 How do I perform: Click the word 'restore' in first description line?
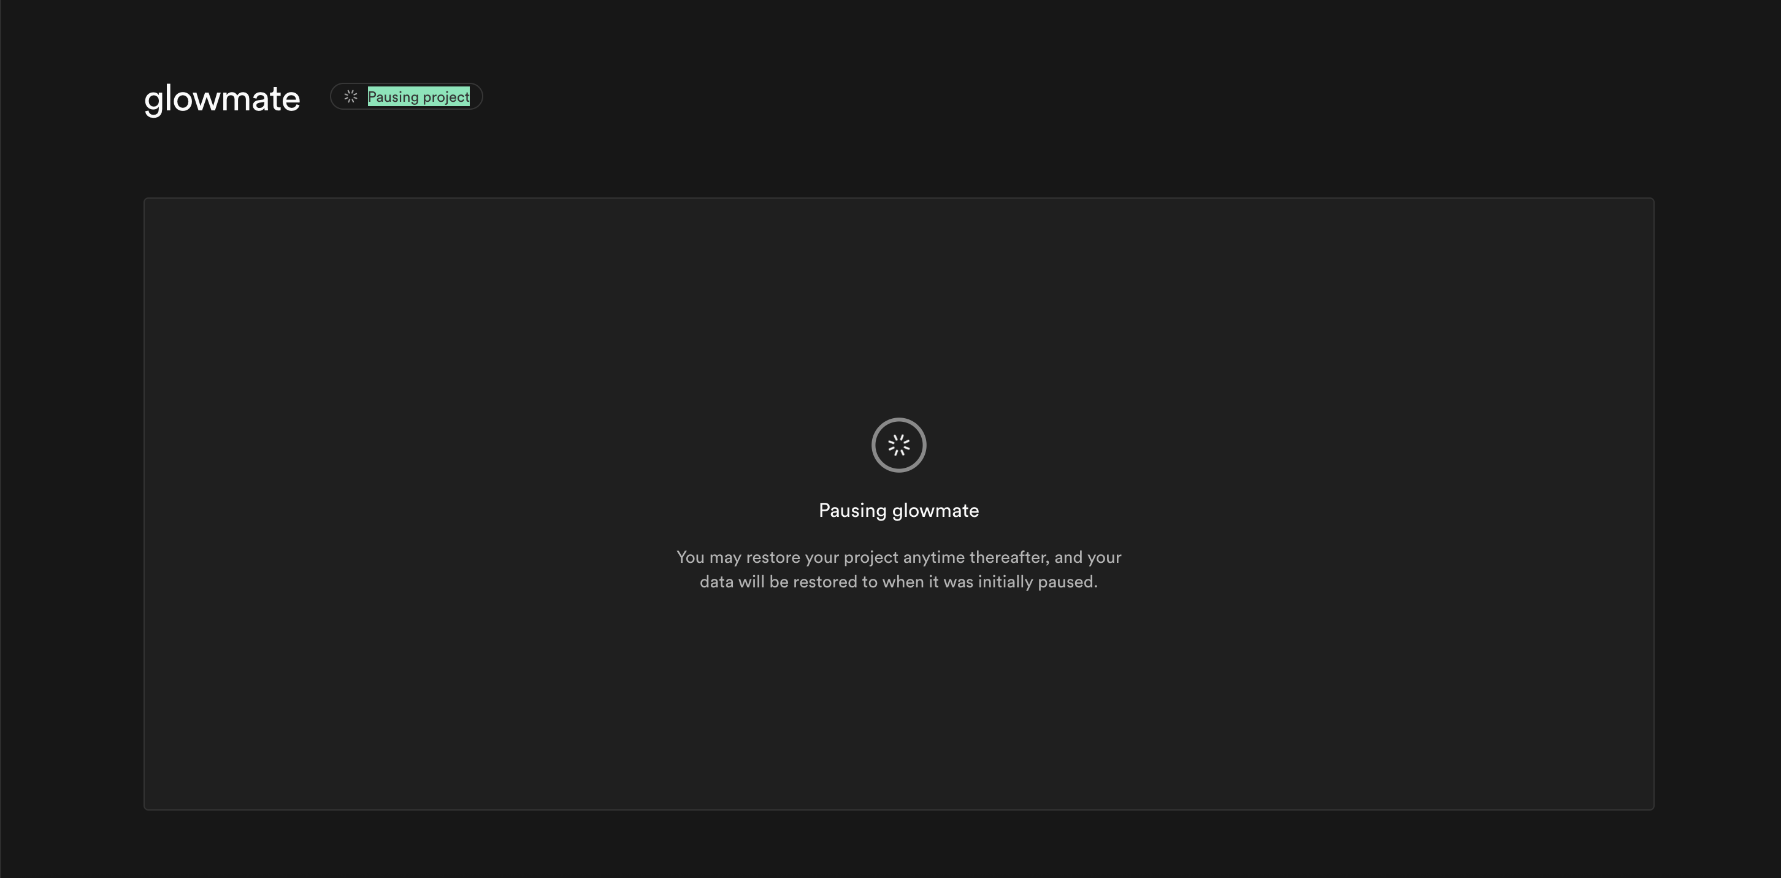coord(772,557)
